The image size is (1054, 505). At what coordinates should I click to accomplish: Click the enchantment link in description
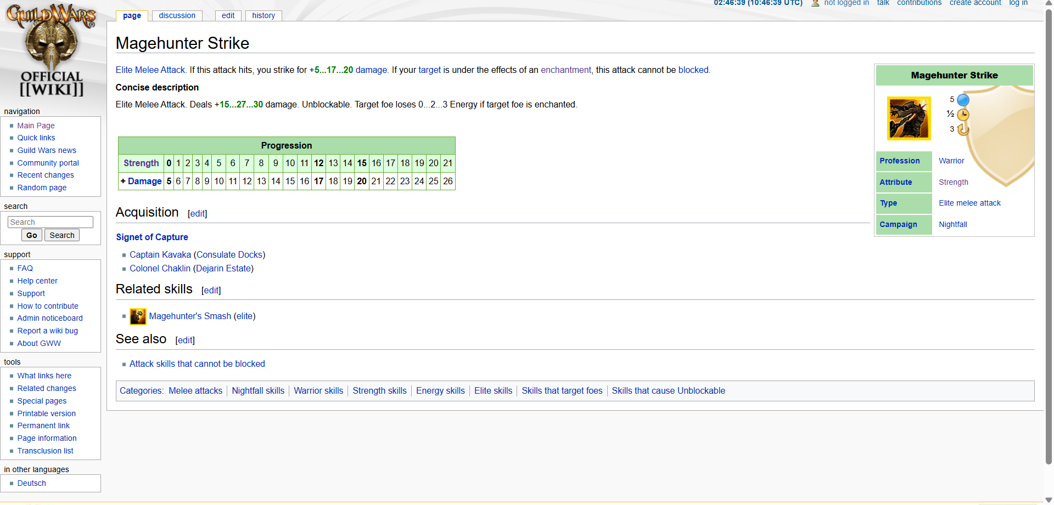click(566, 70)
